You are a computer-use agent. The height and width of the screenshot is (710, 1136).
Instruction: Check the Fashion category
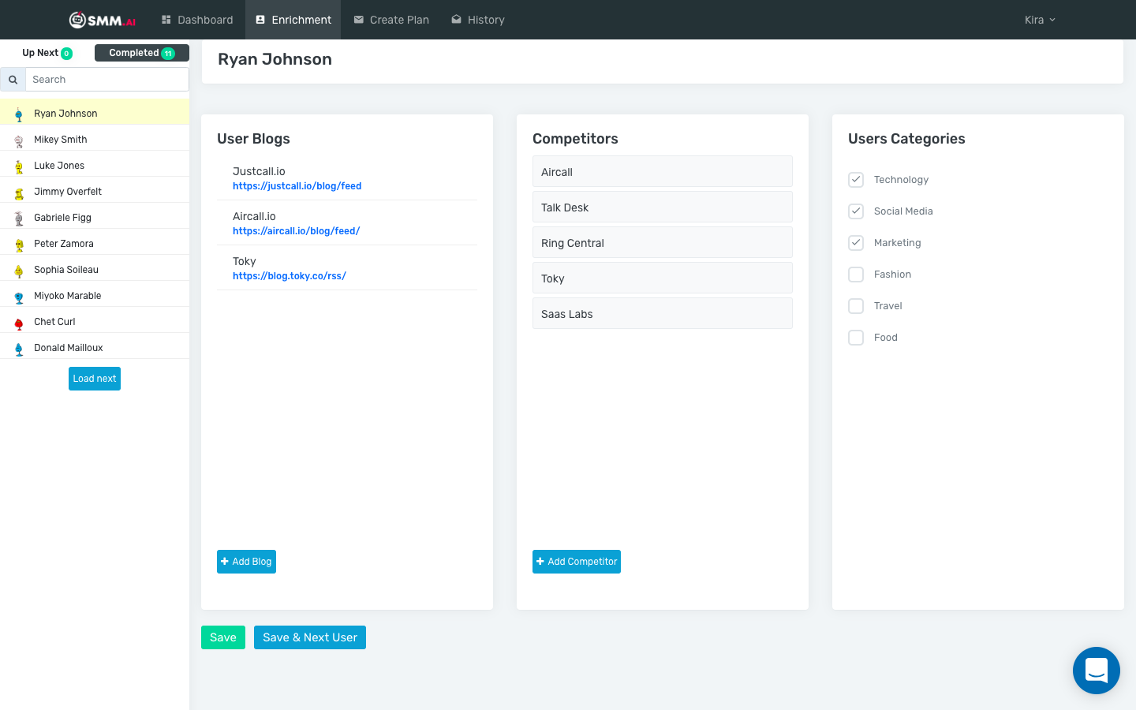[856, 275]
